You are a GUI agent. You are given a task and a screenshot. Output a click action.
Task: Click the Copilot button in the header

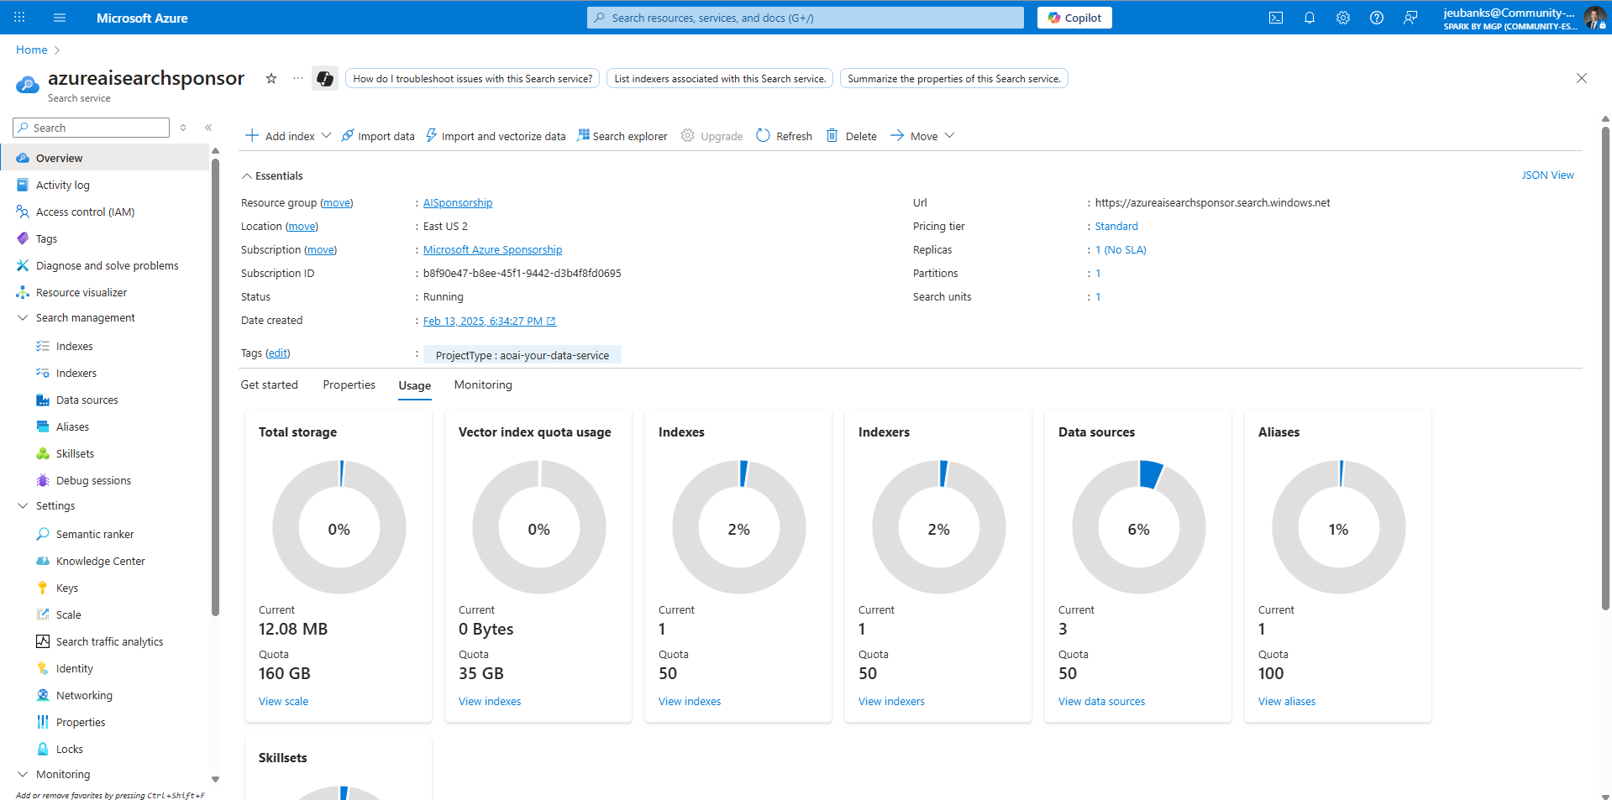[x=1074, y=18]
